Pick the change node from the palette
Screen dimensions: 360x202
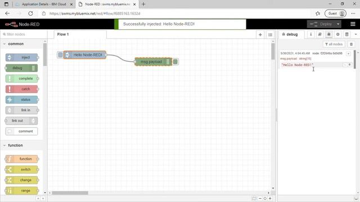click(x=22, y=180)
